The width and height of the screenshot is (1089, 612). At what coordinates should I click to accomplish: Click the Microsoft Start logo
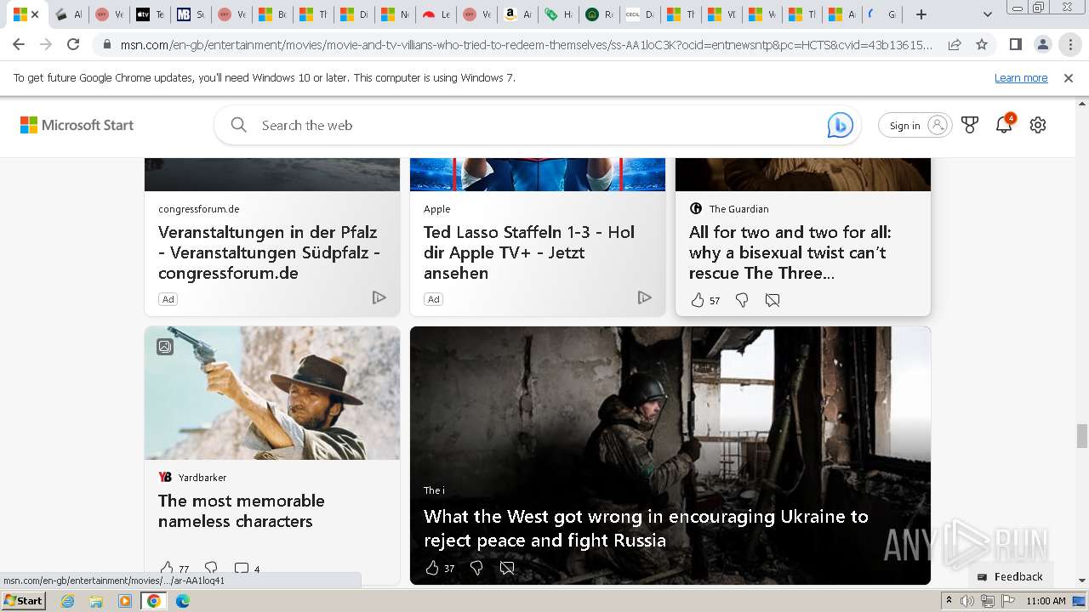77,125
